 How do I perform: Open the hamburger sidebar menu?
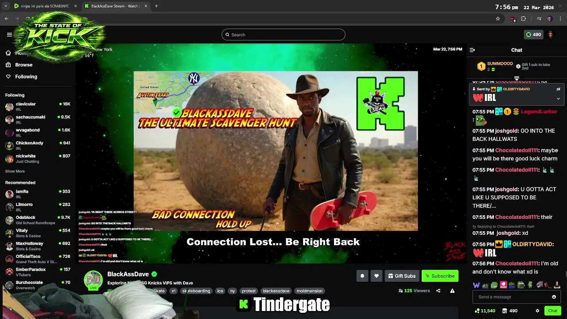9,35
